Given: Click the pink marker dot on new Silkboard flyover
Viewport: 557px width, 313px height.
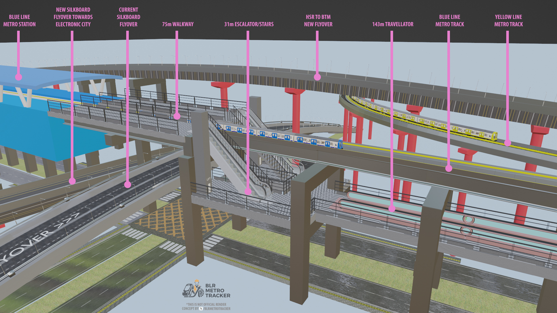Looking at the screenshot, I should (72, 181).
